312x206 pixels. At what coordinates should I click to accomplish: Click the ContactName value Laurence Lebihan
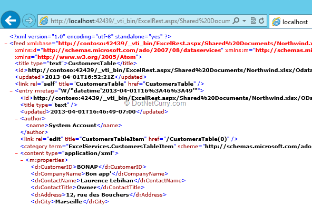point(107,181)
